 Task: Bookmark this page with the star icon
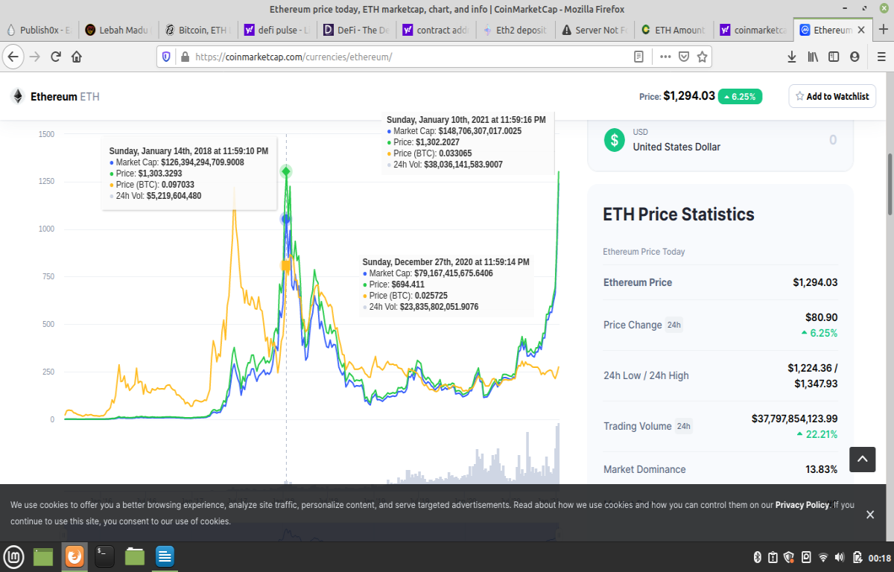pyautogui.click(x=702, y=57)
